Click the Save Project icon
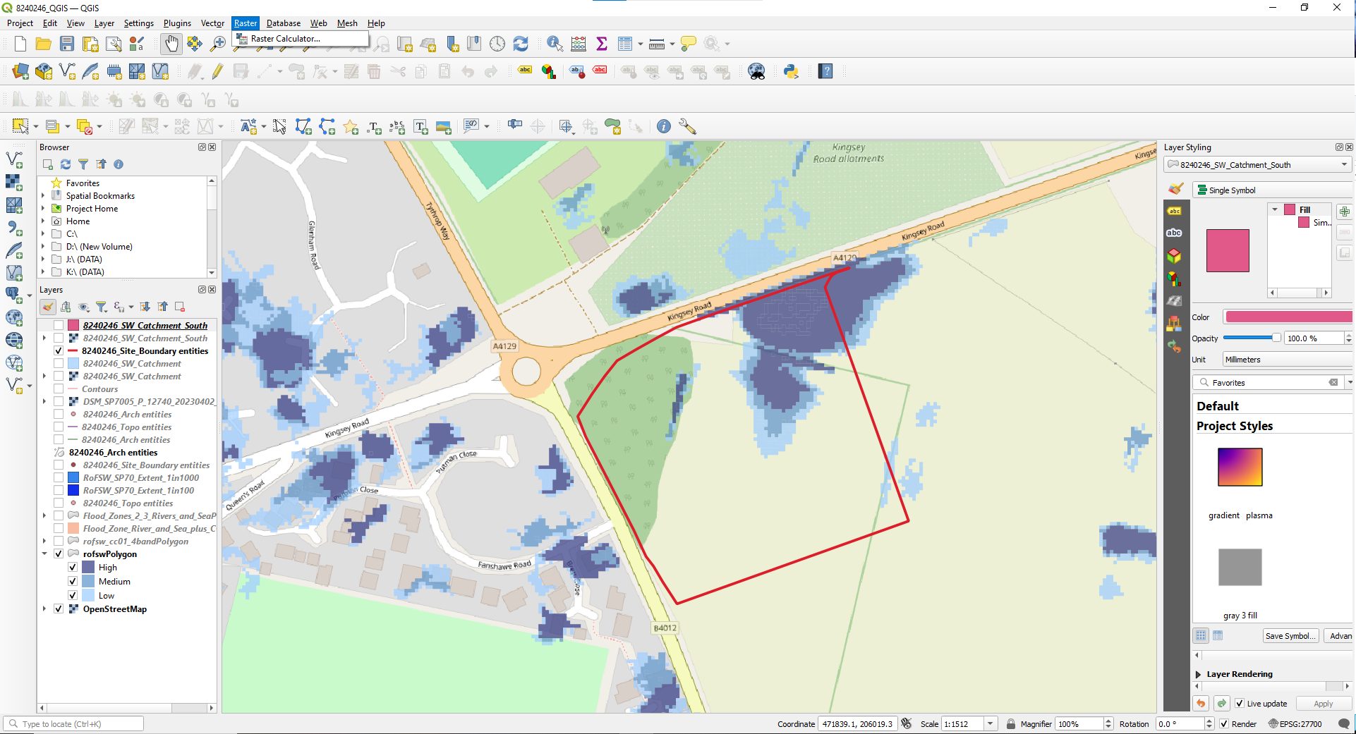The width and height of the screenshot is (1356, 734). [x=67, y=44]
